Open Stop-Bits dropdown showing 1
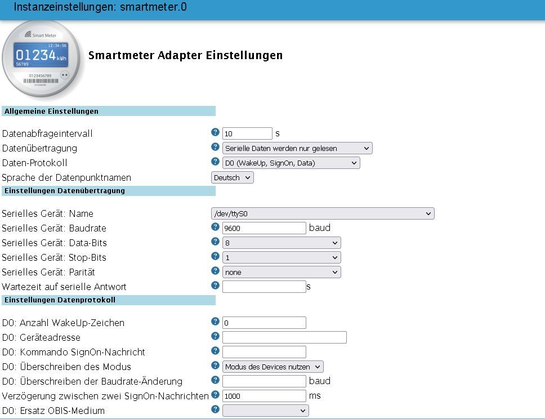The height and width of the screenshot is (419, 545). (282, 257)
